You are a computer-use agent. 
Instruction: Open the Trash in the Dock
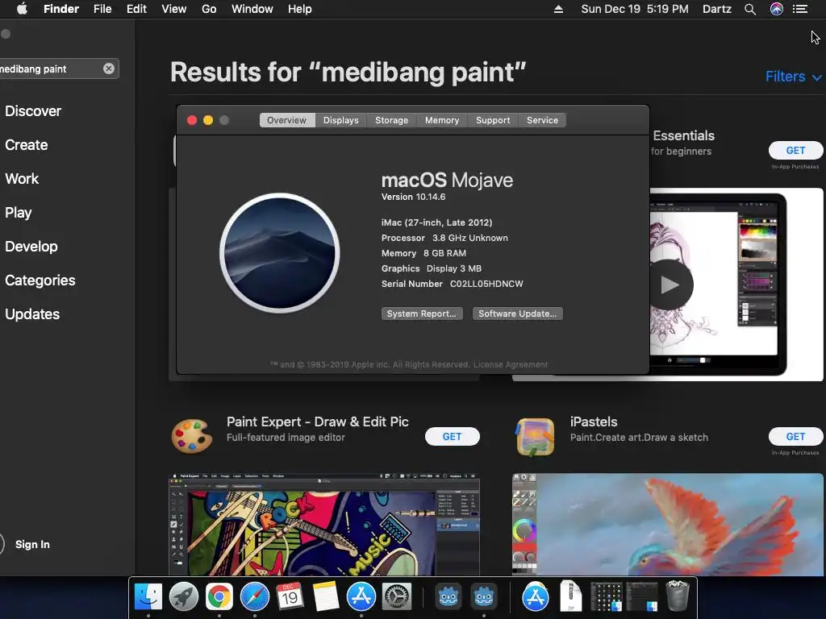click(677, 596)
